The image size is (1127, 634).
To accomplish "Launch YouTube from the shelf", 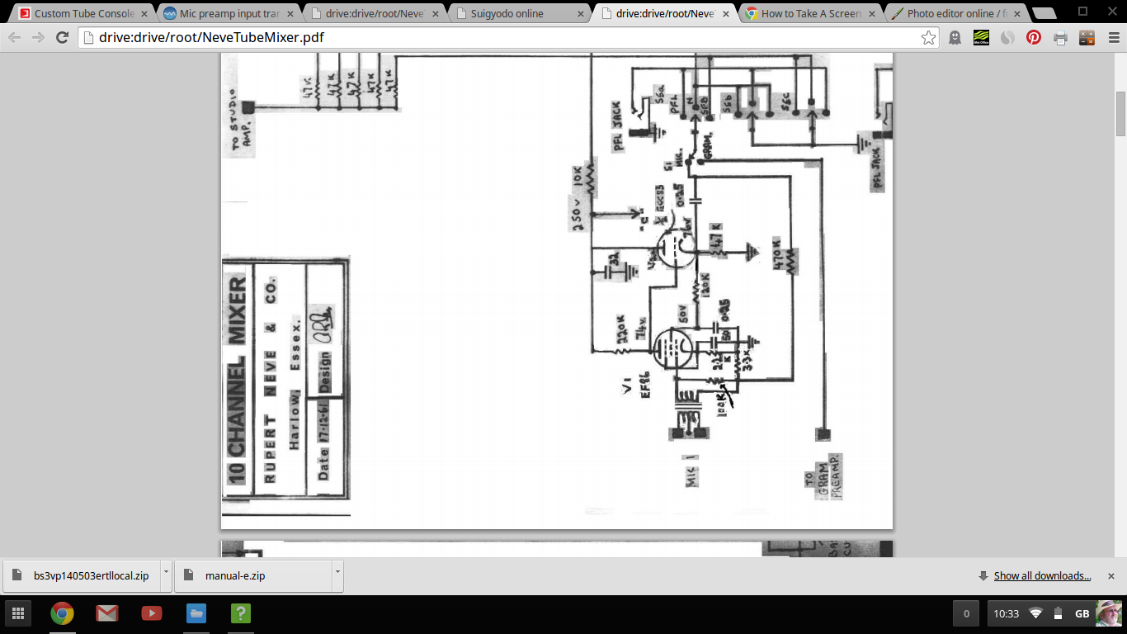I will pos(151,613).
